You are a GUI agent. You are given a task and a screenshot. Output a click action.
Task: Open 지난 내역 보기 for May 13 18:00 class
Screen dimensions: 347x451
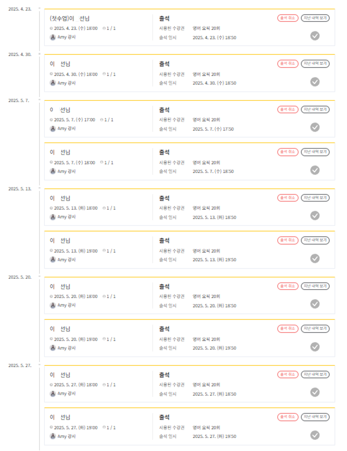tap(315, 198)
